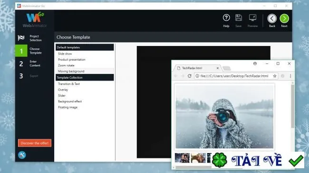
Task: Click the WebAnimator Go title bar icon
Action: [x=19, y=6]
